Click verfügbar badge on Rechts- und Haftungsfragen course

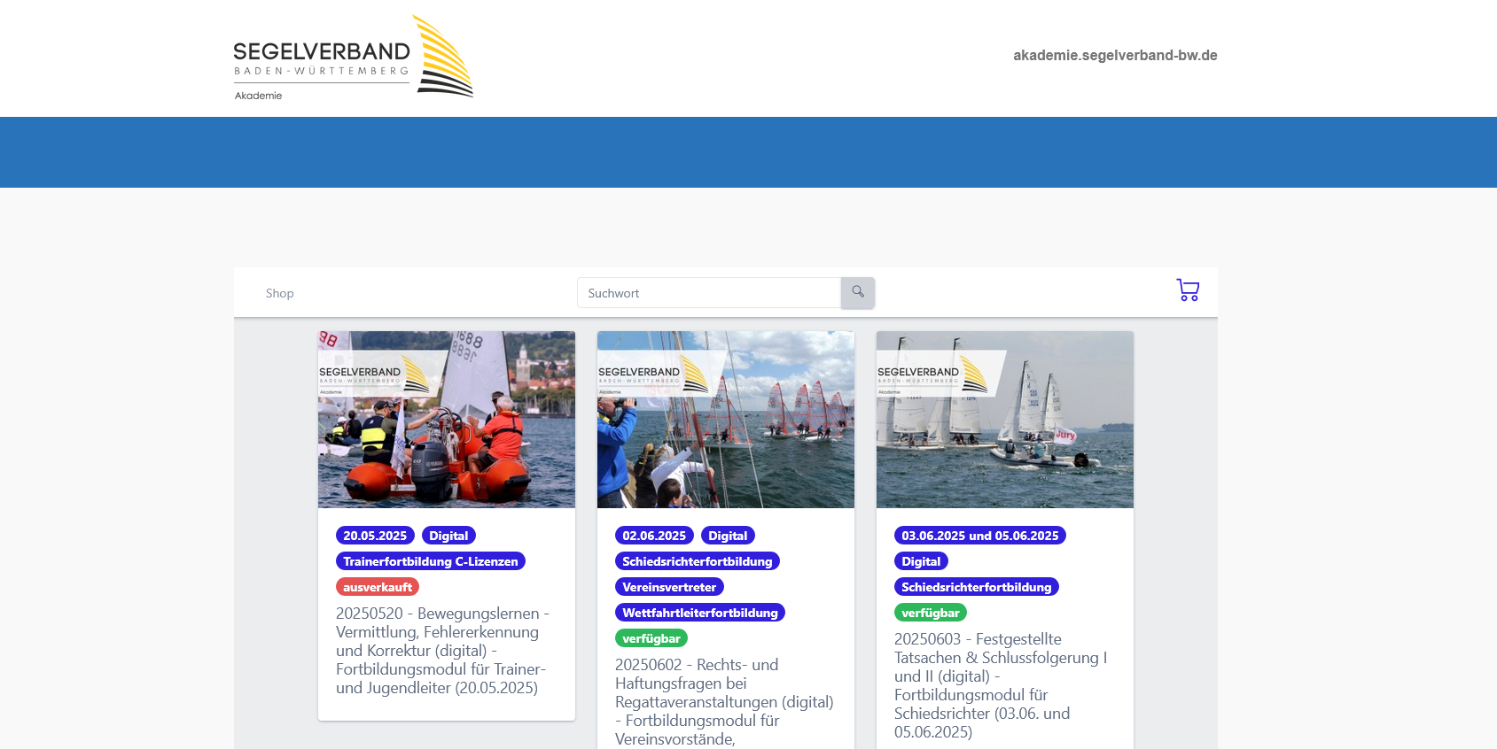[651, 638]
